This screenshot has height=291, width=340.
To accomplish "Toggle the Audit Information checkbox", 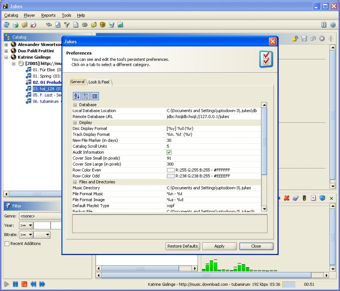I will [x=169, y=152].
